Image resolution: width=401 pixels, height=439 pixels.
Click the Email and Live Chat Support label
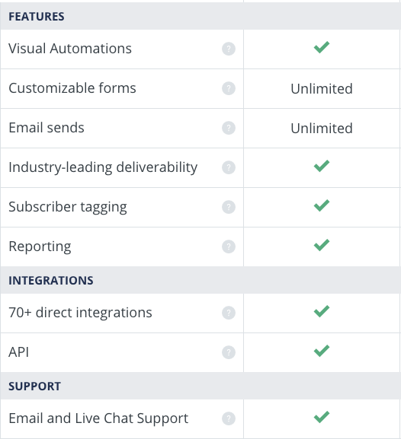coord(98,418)
